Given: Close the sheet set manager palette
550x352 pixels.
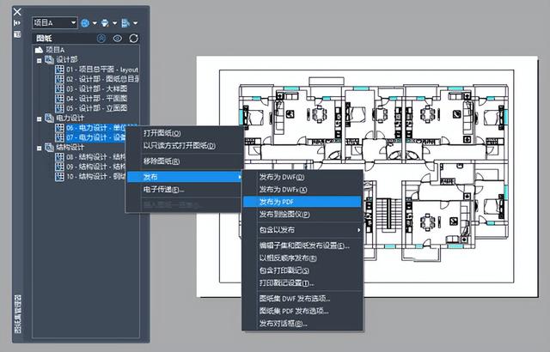Looking at the screenshot, I should pos(18,12).
